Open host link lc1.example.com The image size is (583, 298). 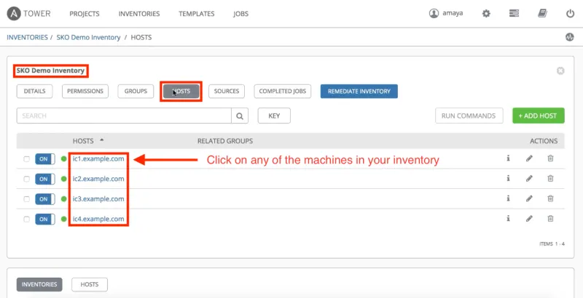[x=98, y=158]
